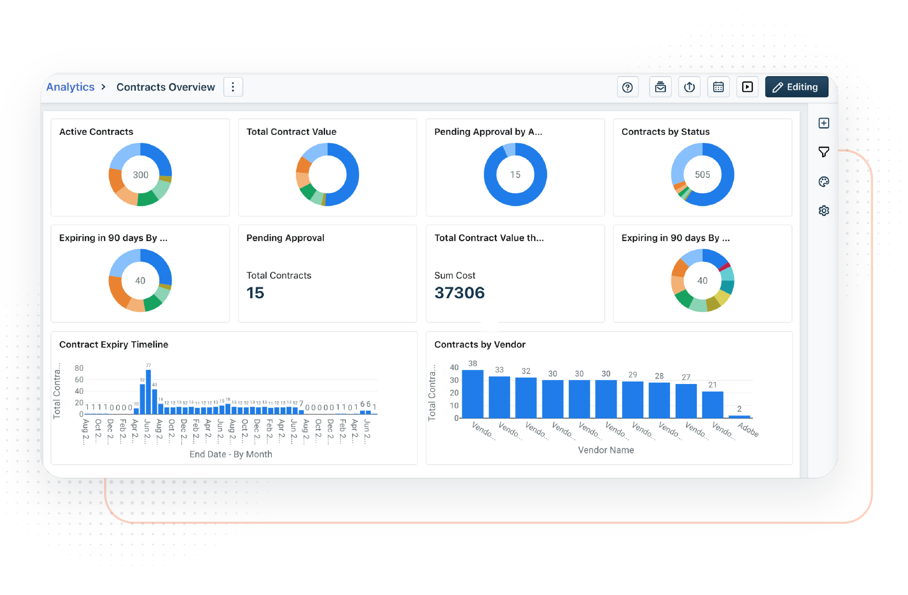The width and height of the screenshot is (908, 595).
Task: Click the breadcrumb chevron after Analytics
Action: coord(104,87)
